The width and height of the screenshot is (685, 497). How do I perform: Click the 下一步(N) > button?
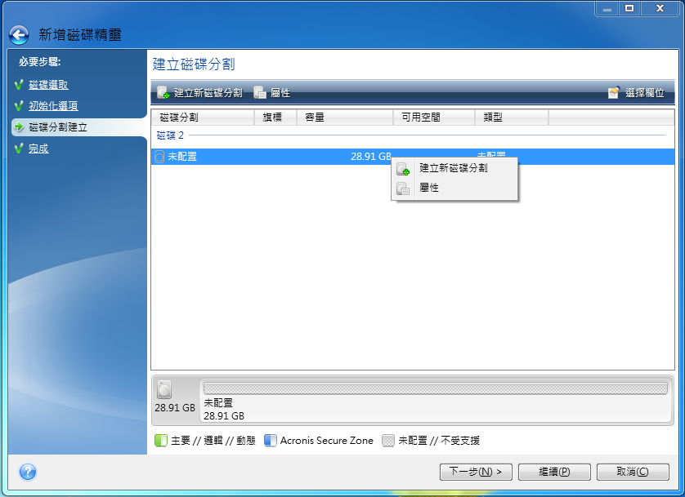[476, 472]
